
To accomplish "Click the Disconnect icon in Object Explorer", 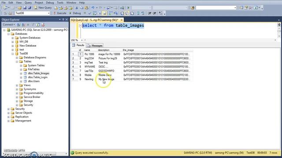I will click(23, 25).
